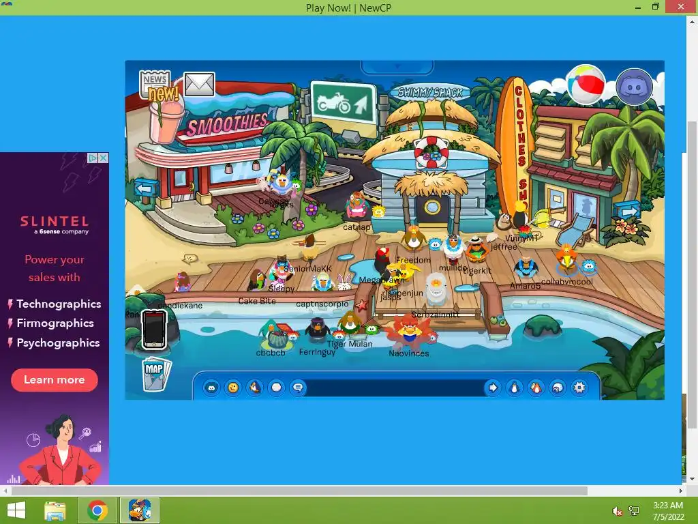The width and height of the screenshot is (698, 524).
Task: Click the muted volume tray icon
Action: [617, 511]
